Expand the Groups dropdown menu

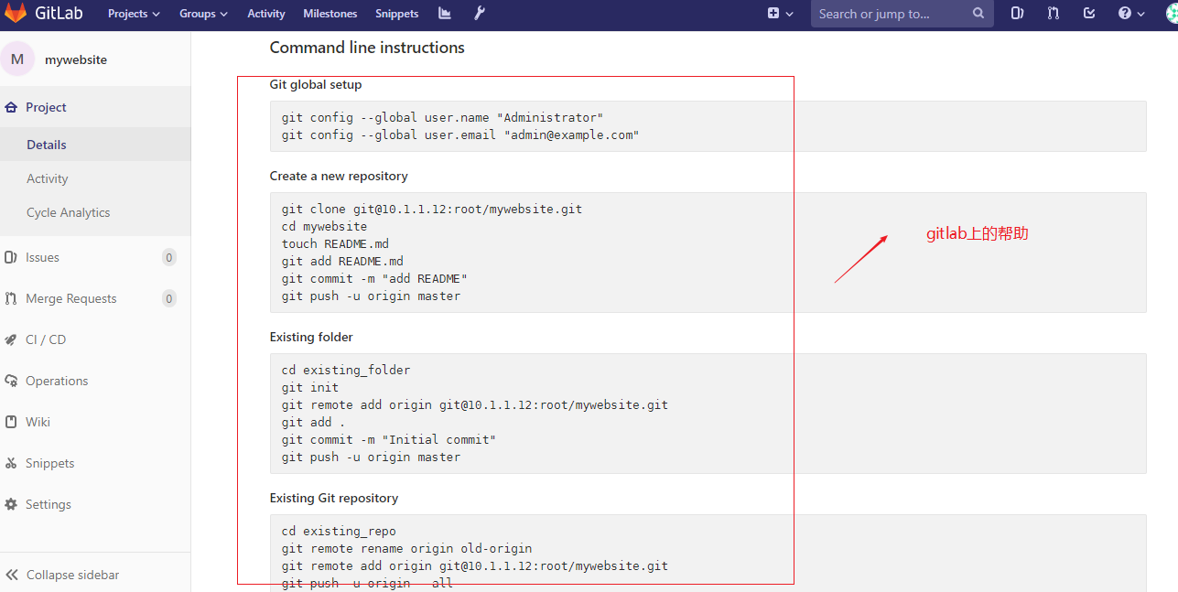pos(203,14)
